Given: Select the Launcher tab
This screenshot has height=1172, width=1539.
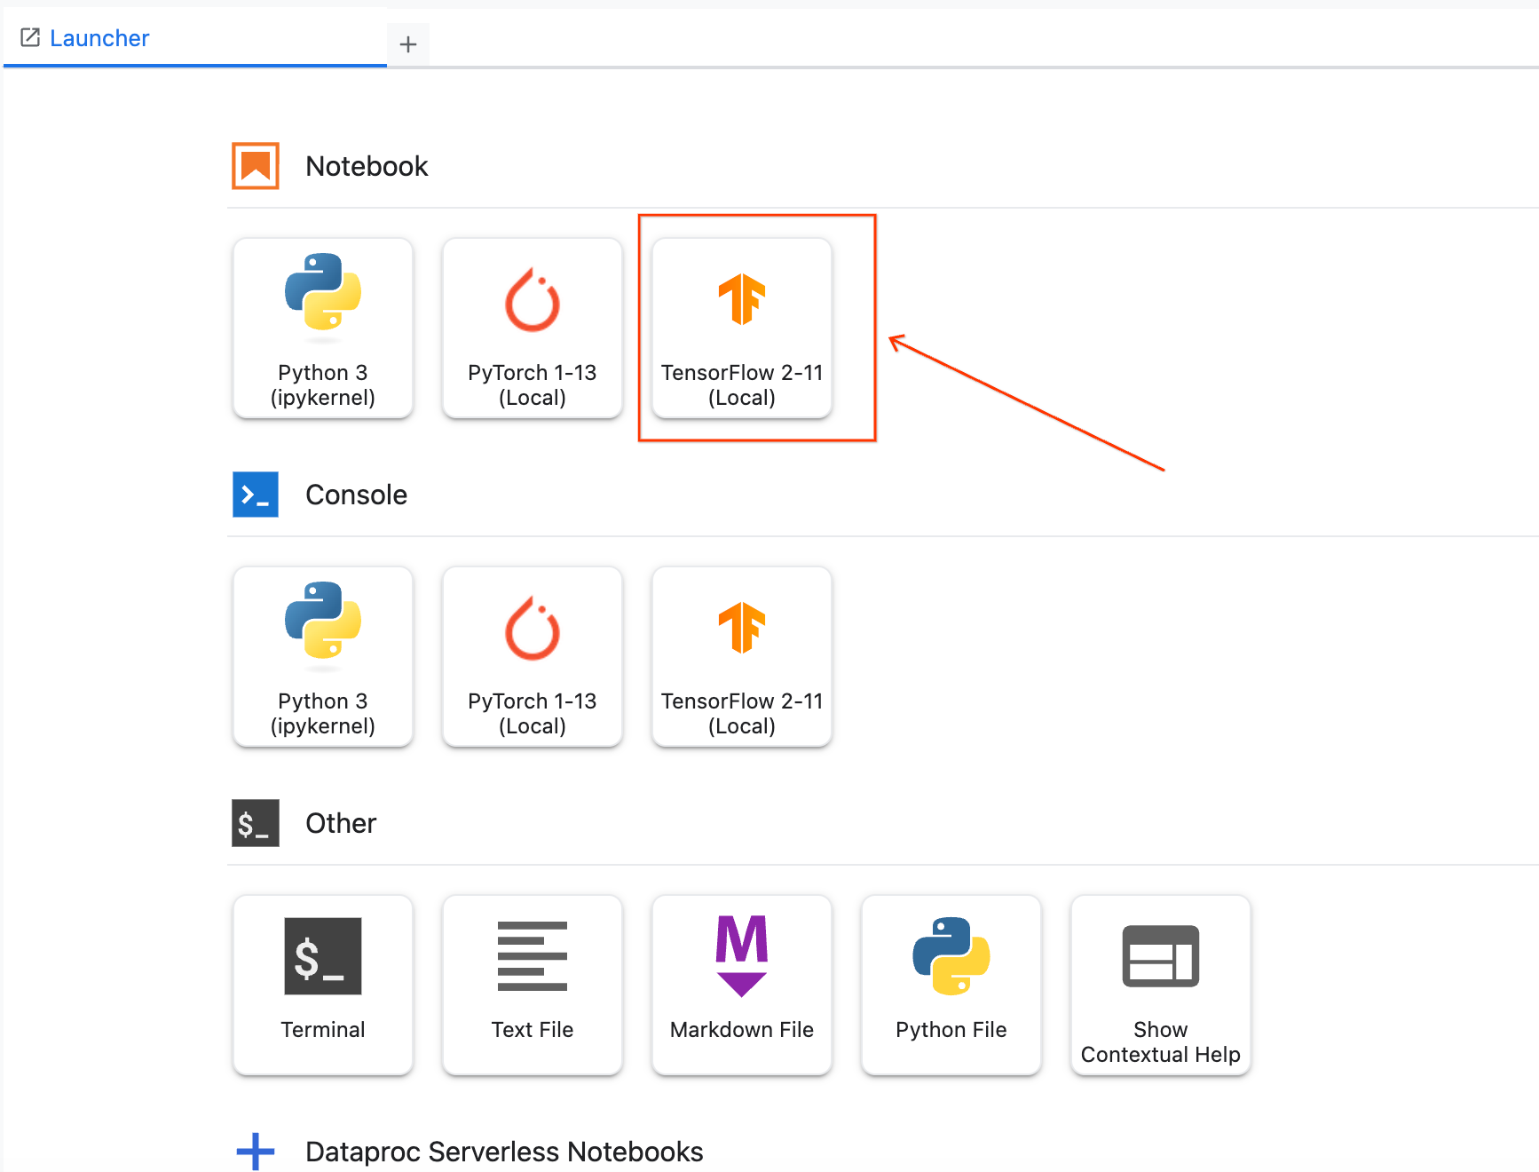Looking at the screenshot, I should (195, 38).
